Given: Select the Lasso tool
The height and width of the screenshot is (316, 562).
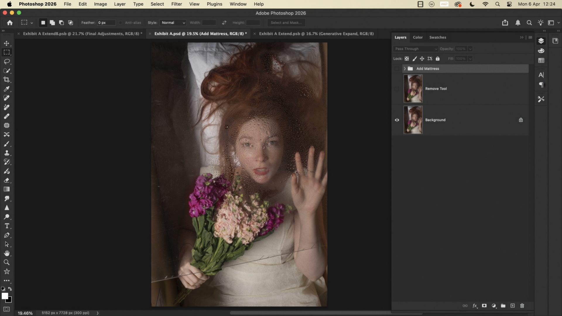Looking at the screenshot, I should tap(6, 61).
